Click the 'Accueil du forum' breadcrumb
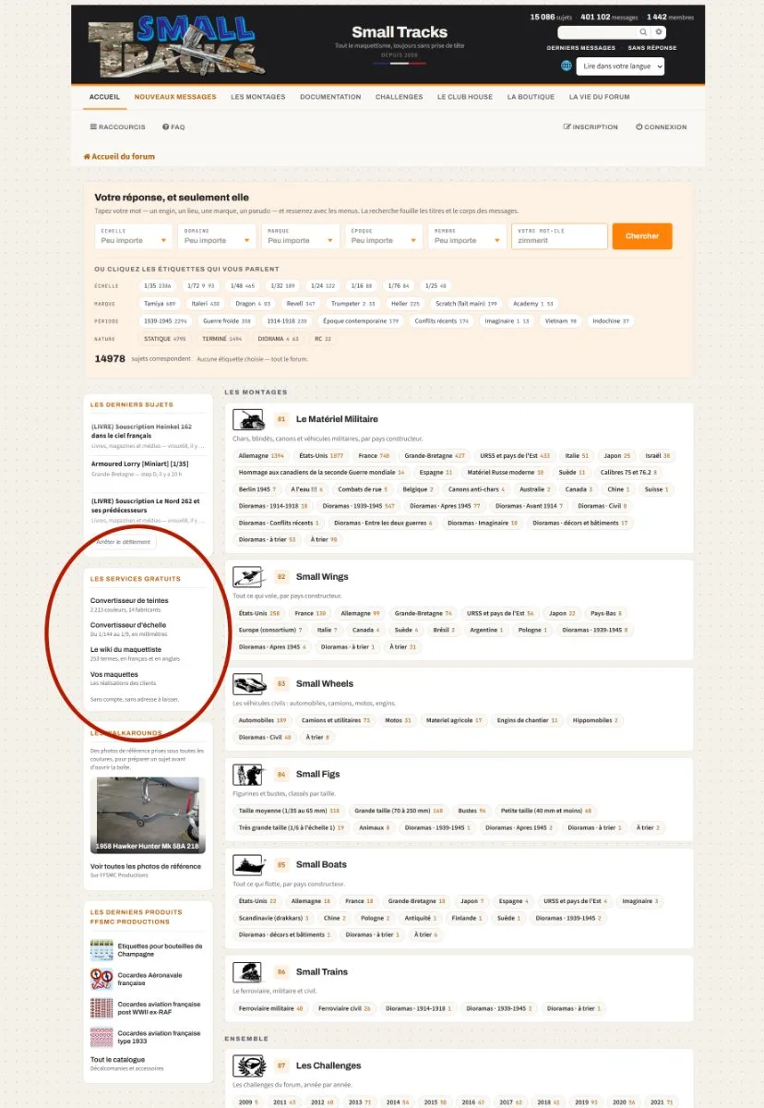 pos(119,157)
